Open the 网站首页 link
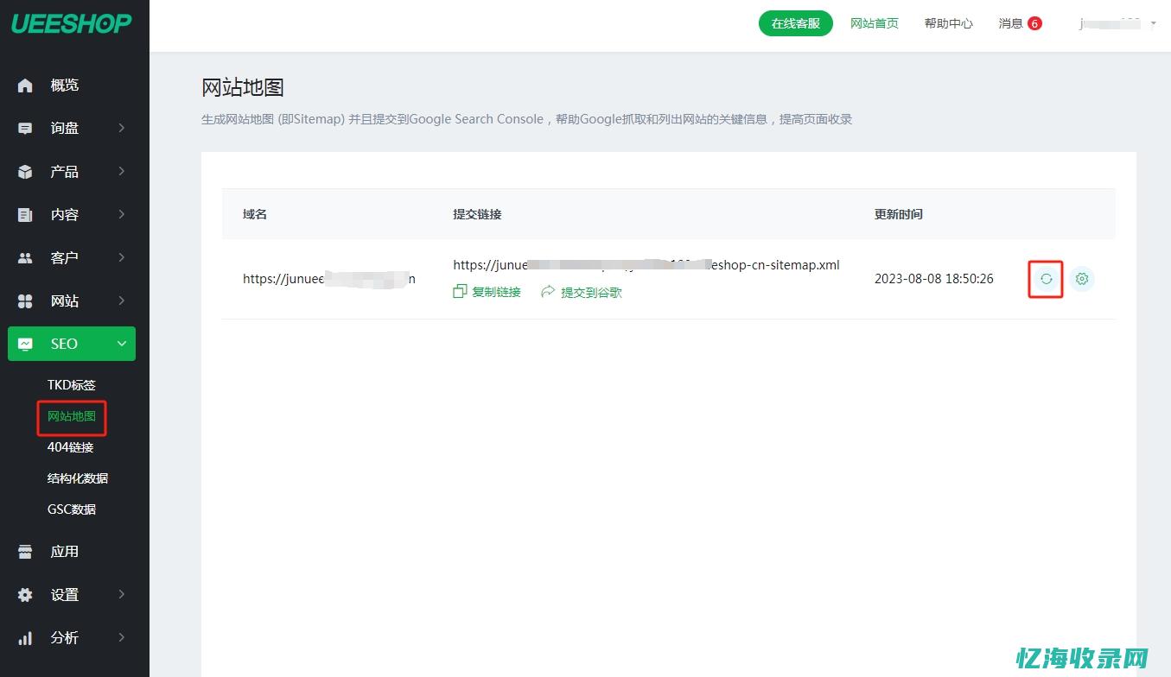The width and height of the screenshot is (1171, 677). point(875,23)
